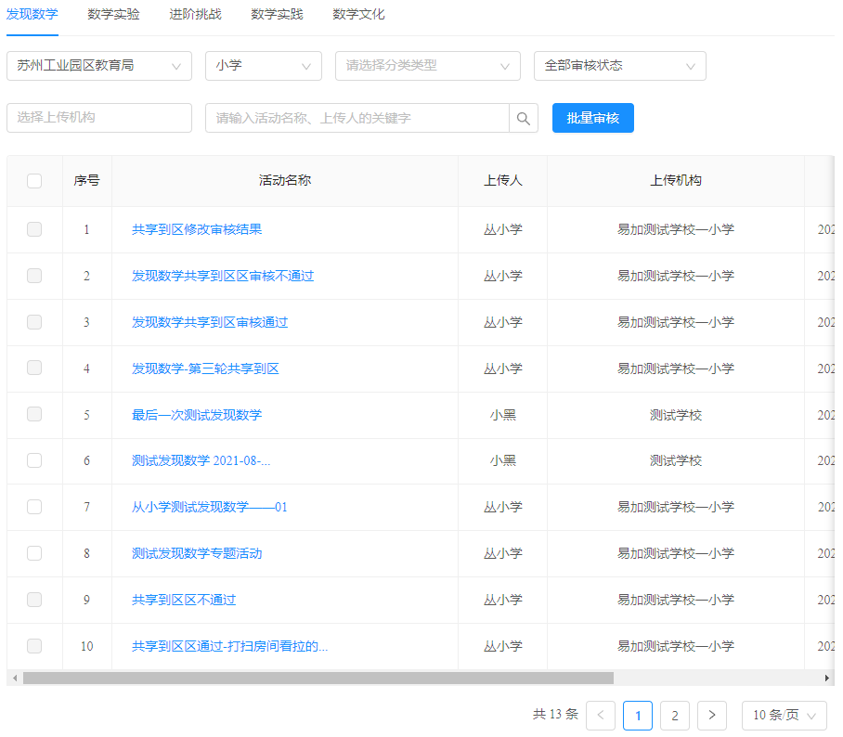Screen dimensions: 843x737
Task: Click the search magnifier icon
Action: (x=523, y=118)
